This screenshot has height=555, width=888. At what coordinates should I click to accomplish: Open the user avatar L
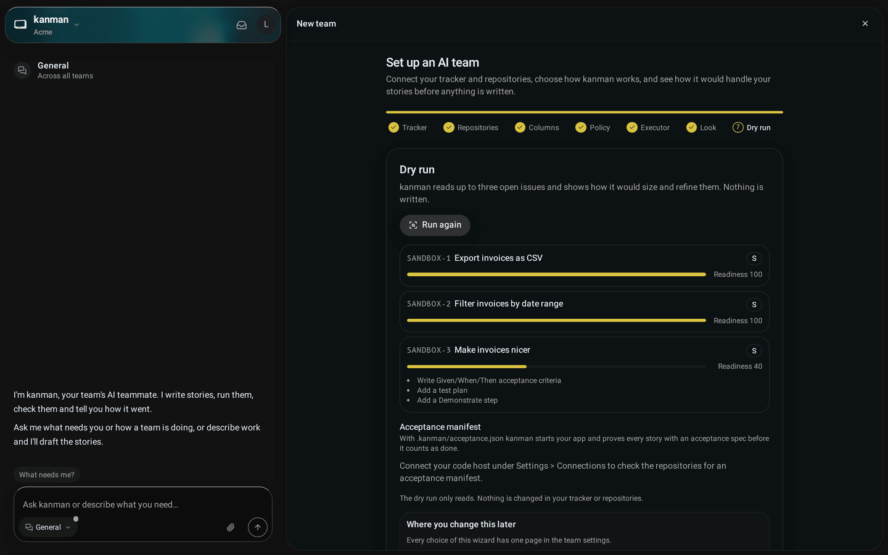266,25
